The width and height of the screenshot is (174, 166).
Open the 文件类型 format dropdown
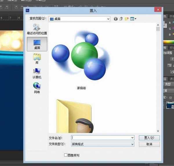(x=132, y=144)
